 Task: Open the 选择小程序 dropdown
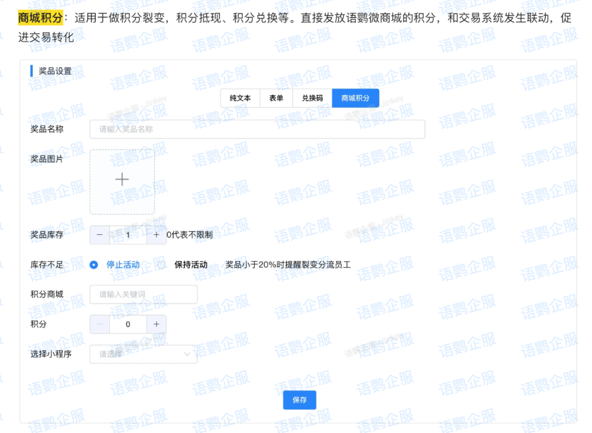(x=143, y=354)
